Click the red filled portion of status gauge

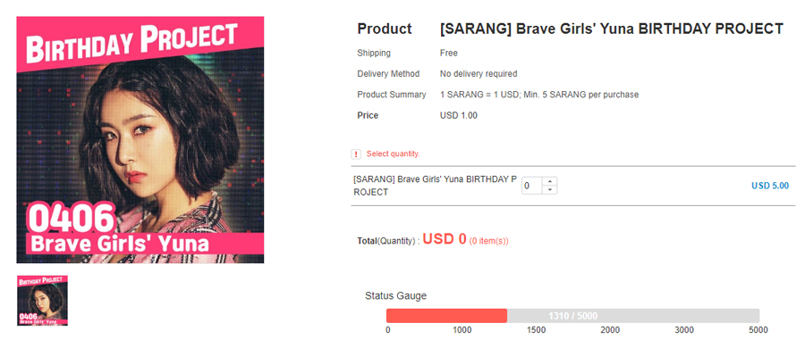click(x=446, y=316)
